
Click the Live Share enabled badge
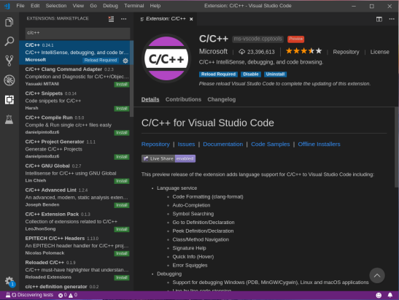coord(168,158)
